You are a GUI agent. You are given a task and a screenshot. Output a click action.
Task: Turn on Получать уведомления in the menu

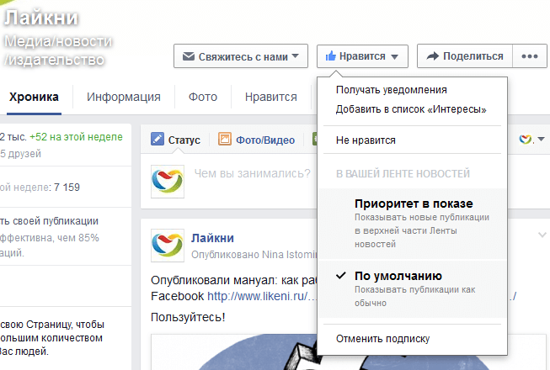[391, 90]
